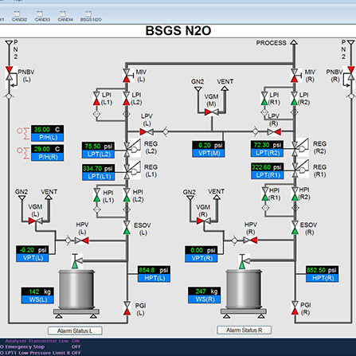Open the CANDI4 toolbar page

click(x=65, y=16)
